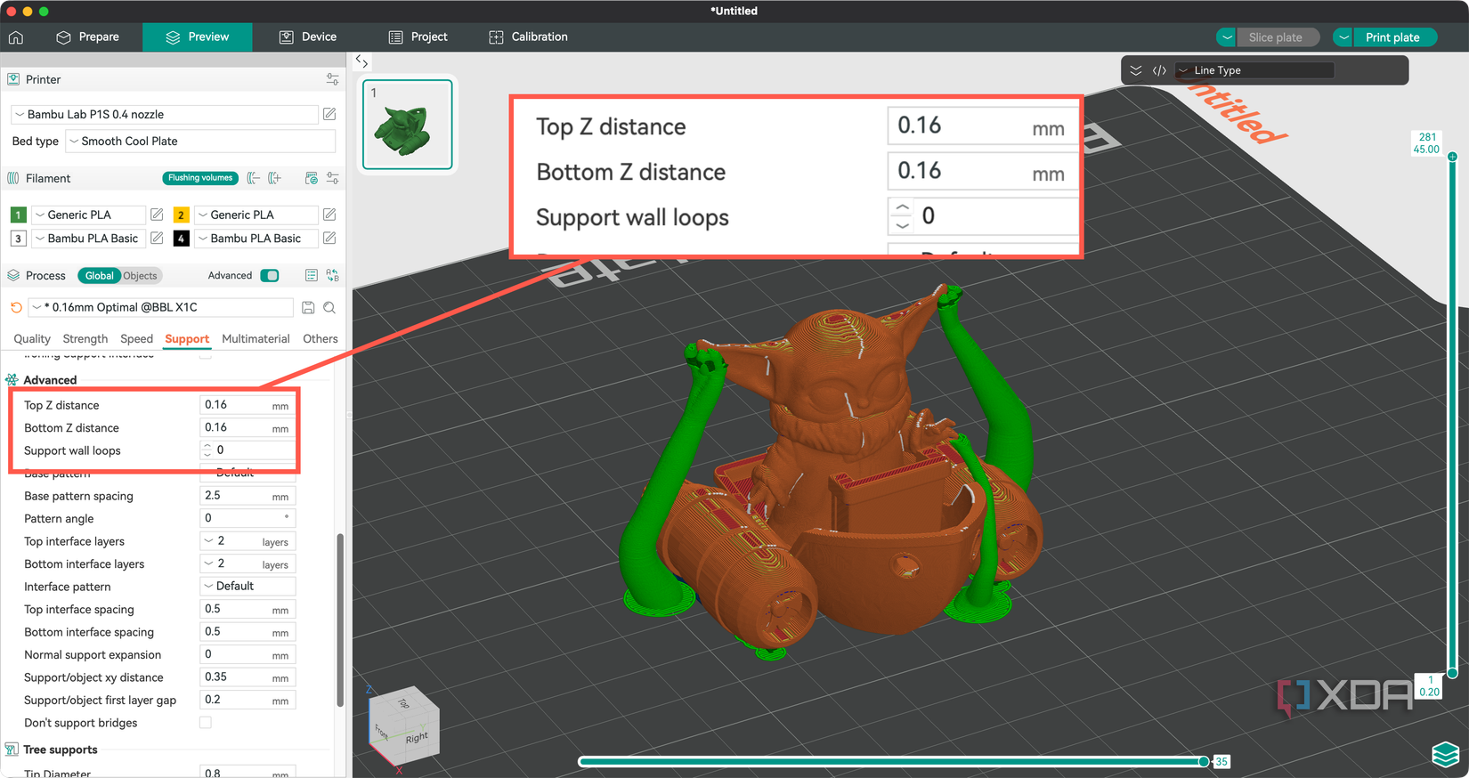The width and height of the screenshot is (1469, 778).
Task: Open filament 2 Generic PLA dropdown
Action: [x=256, y=215]
